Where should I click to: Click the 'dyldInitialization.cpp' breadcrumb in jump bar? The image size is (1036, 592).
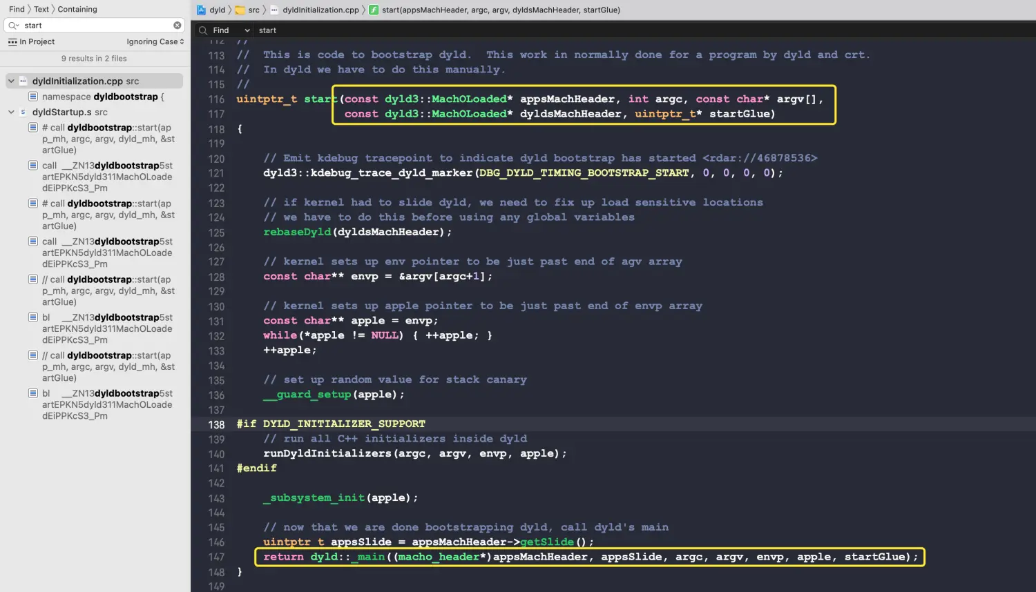click(320, 10)
